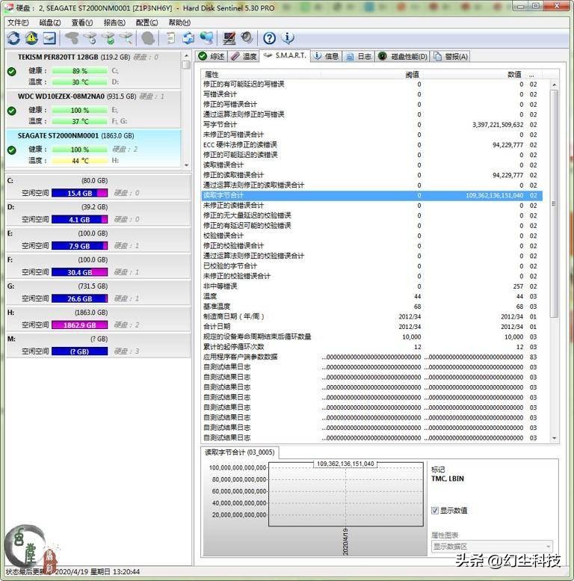Click the monitor with pen toolbar icon

tap(229, 38)
